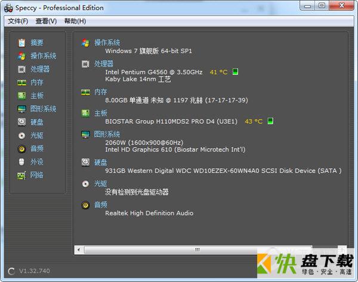Open the 主板 heading link in summary

101,113
